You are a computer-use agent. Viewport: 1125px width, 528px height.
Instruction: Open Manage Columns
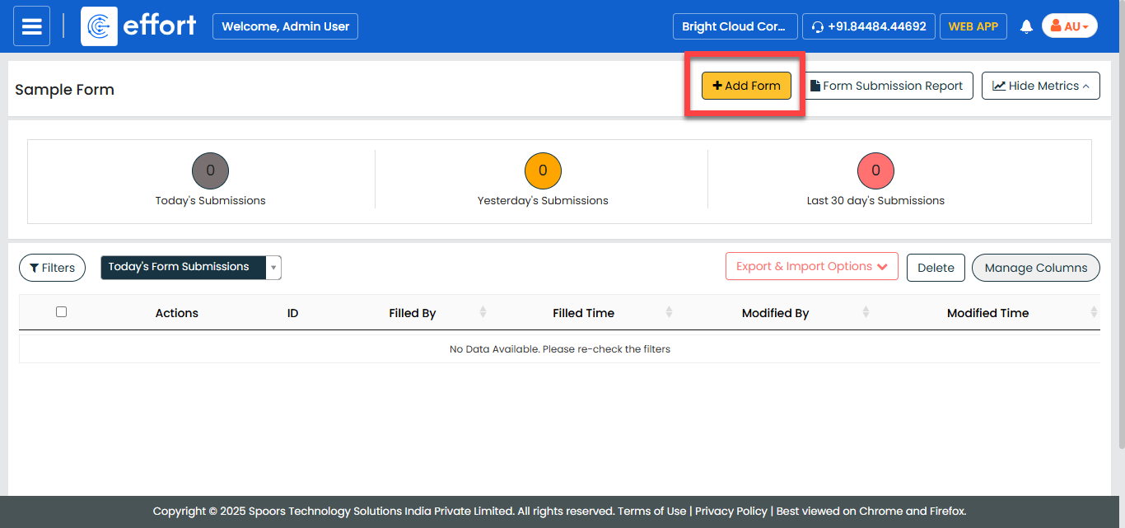(1035, 268)
